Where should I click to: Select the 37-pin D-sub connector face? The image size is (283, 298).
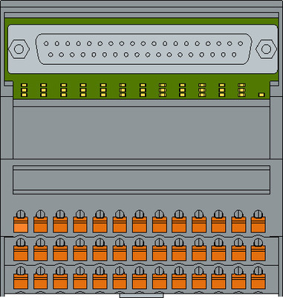144,49
